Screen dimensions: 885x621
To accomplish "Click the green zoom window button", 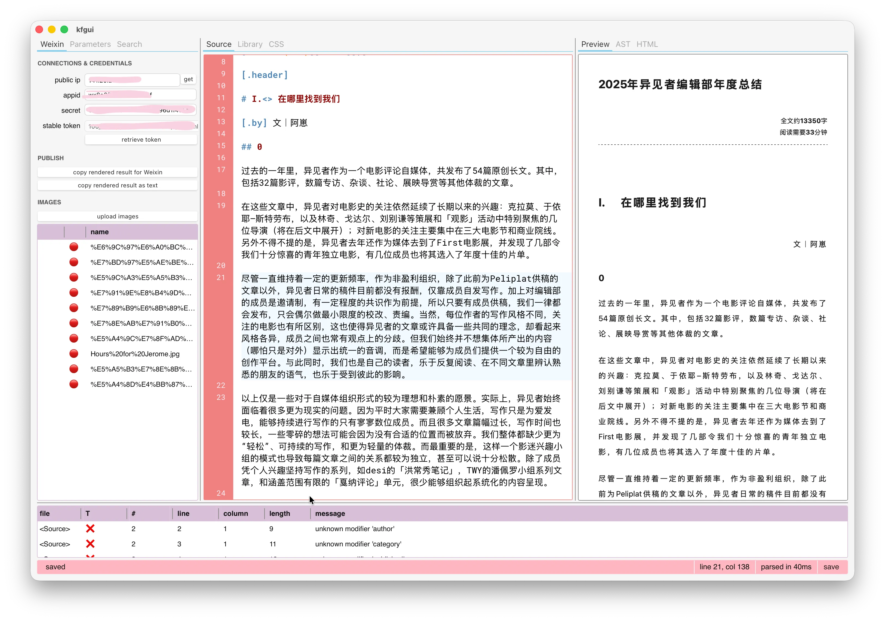I will (x=64, y=29).
